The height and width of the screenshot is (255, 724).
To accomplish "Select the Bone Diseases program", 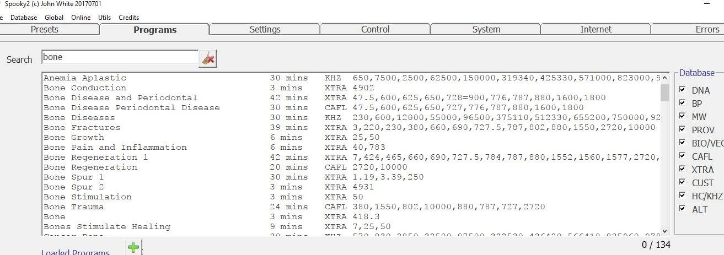I will click(351, 117).
